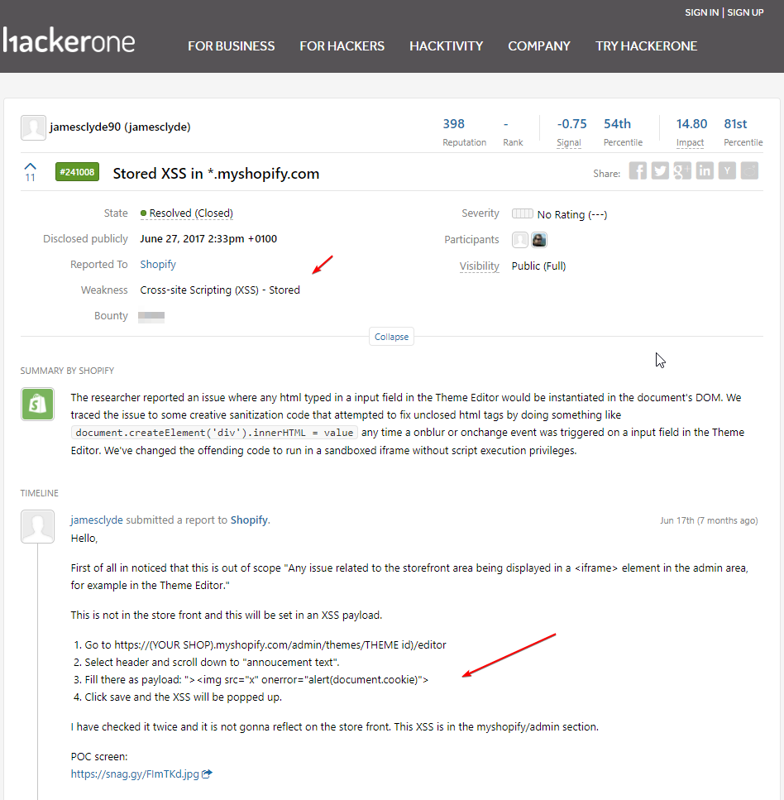Screen dimensions: 784x800
Task: Open jamesclyde link in timeline
Action: point(97,520)
